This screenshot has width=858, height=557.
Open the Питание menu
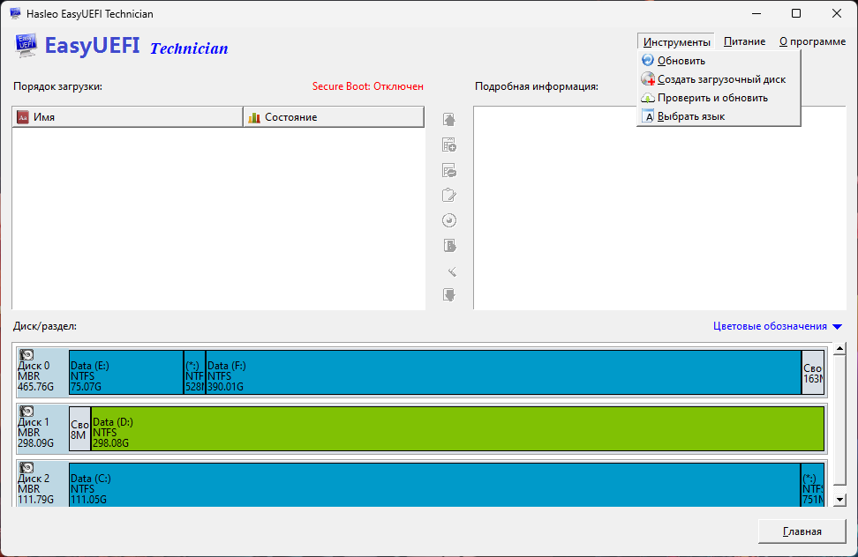point(744,41)
